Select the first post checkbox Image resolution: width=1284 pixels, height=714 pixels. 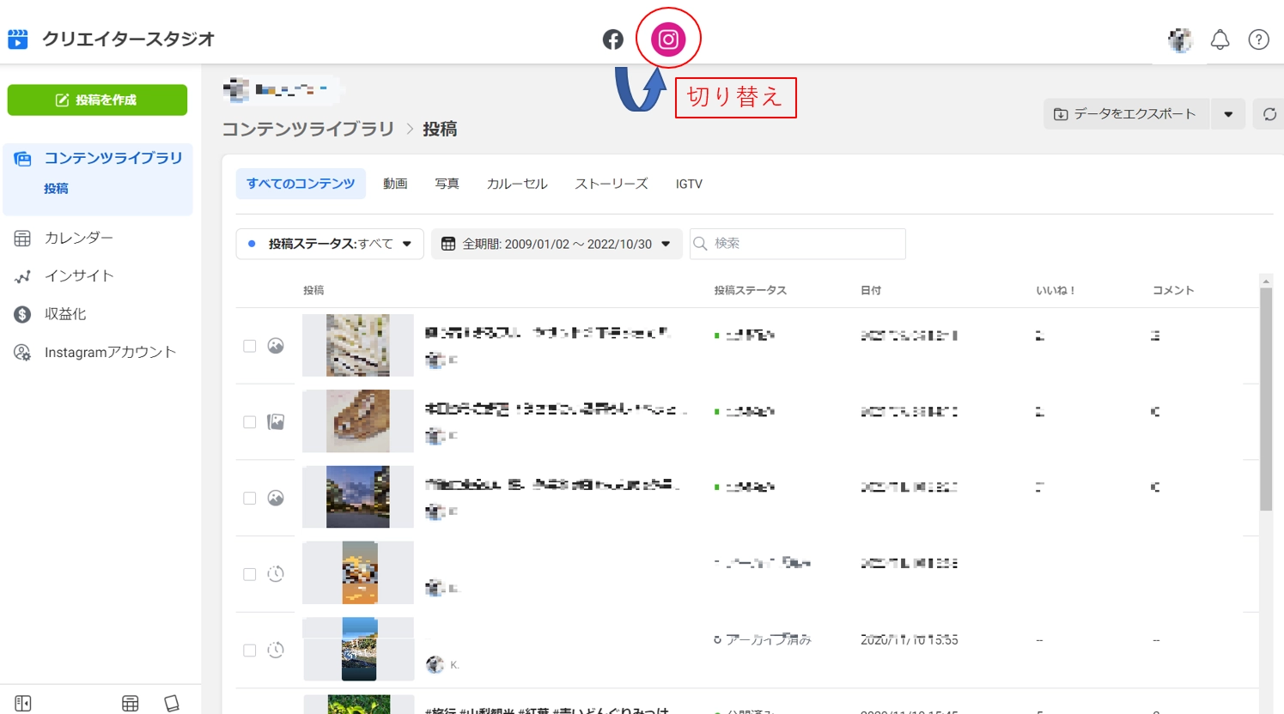coord(250,346)
